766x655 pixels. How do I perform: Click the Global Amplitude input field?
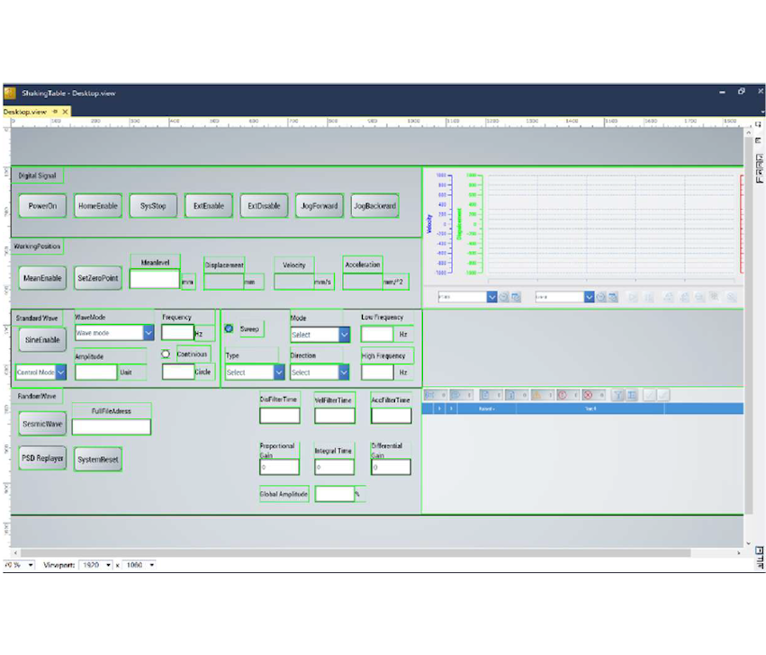(x=334, y=494)
